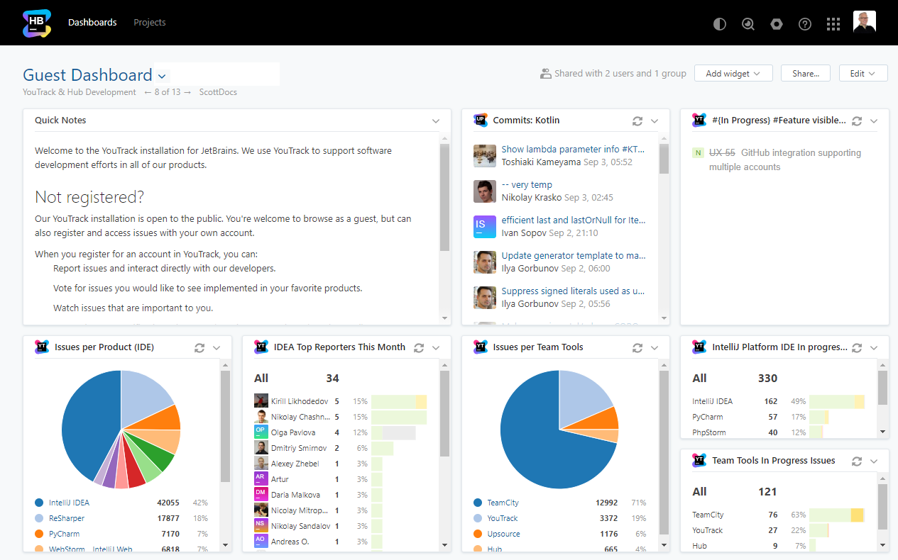Click the Hub logo icon

pyautogui.click(x=37, y=23)
